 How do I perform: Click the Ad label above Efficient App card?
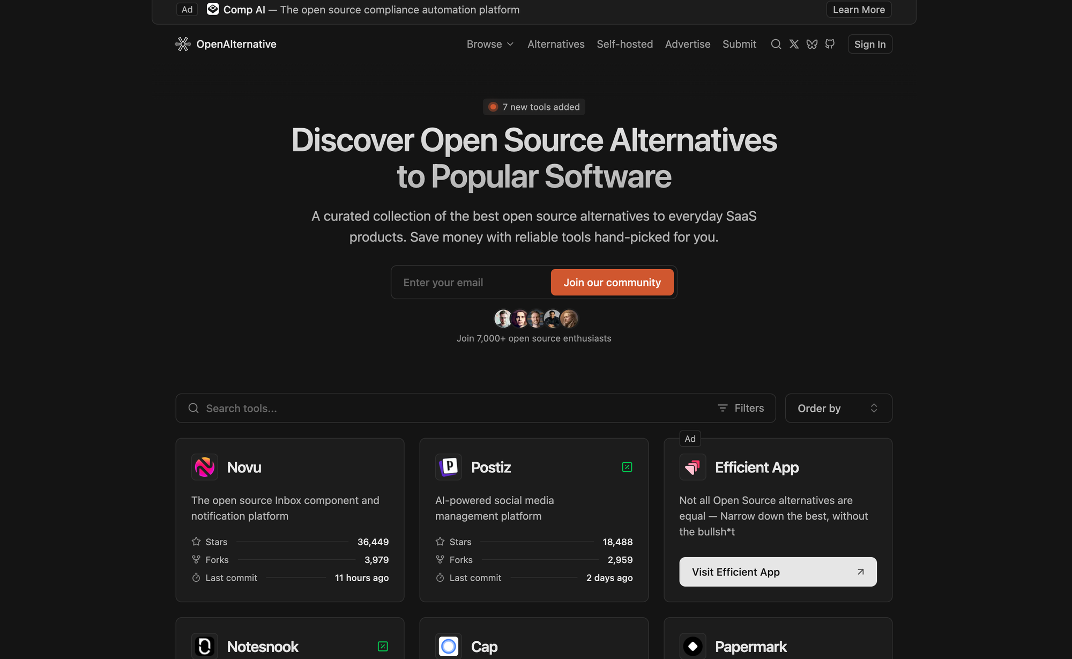tap(690, 439)
